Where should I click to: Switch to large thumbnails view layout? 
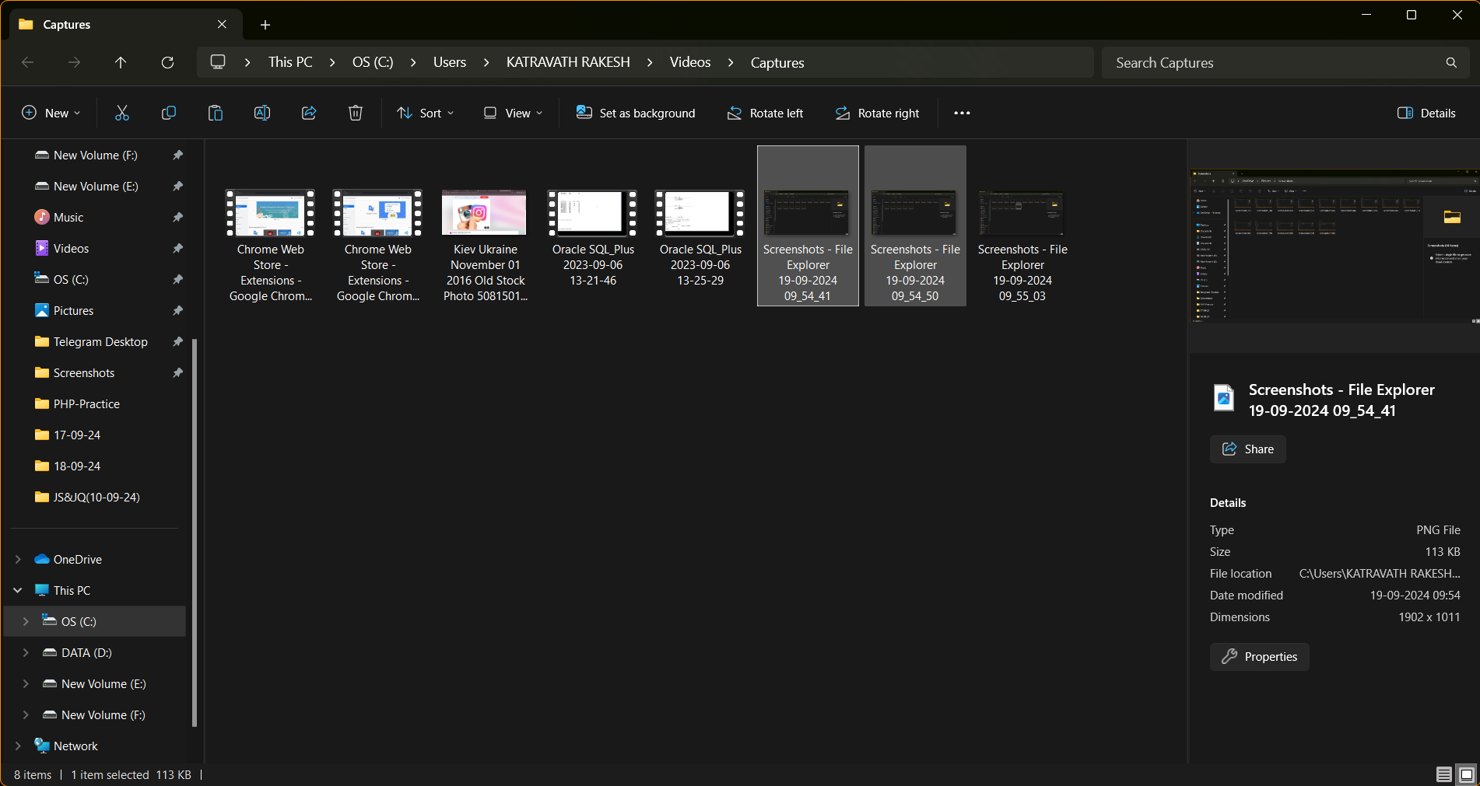point(1467,774)
